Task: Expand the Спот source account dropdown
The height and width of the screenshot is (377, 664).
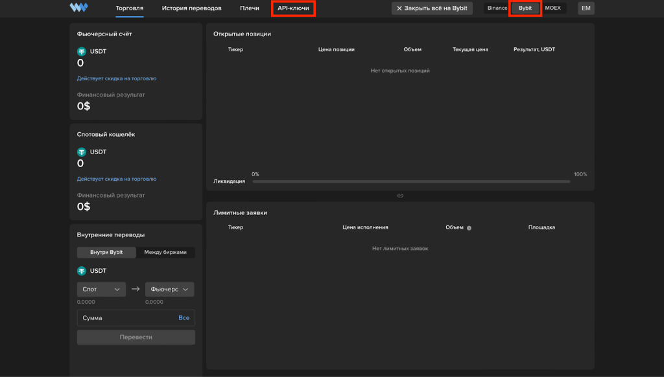Action: pyautogui.click(x=101, y=290)
